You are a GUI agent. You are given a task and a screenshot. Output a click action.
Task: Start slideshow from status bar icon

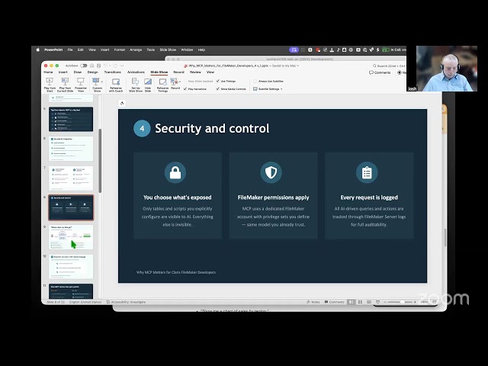coord(377,302)
